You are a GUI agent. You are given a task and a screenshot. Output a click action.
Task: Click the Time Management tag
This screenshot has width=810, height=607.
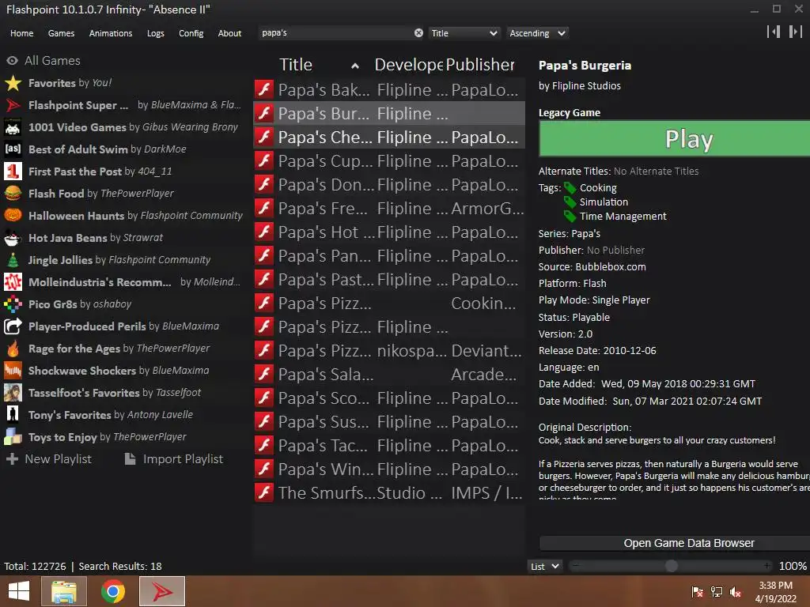click(623, 217)
